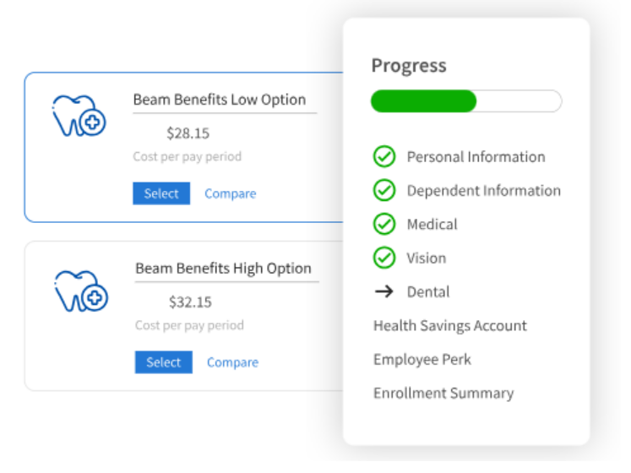The image size is (631, 473).
Task: Click the green checkmark beside Dependent Information
Action: coord(383,190)
